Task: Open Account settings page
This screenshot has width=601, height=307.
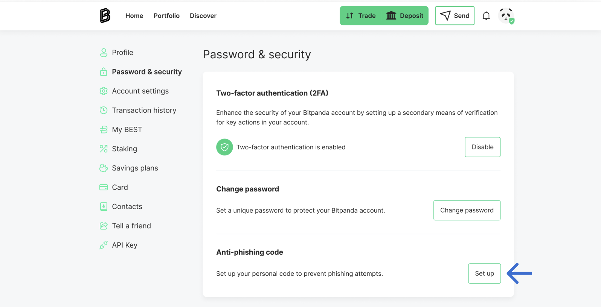Action: click(x=140, y=91)
